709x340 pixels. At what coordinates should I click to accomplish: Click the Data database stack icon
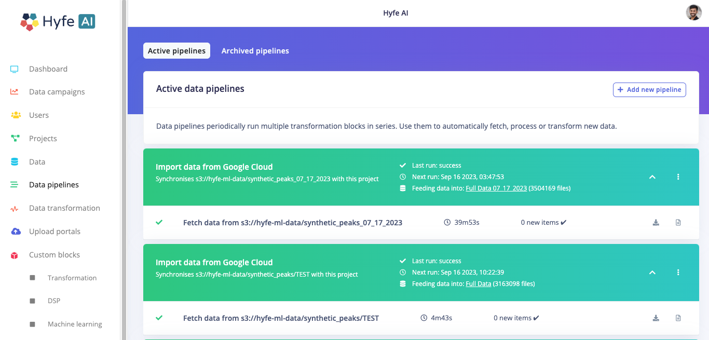click(x=15, y=162)
